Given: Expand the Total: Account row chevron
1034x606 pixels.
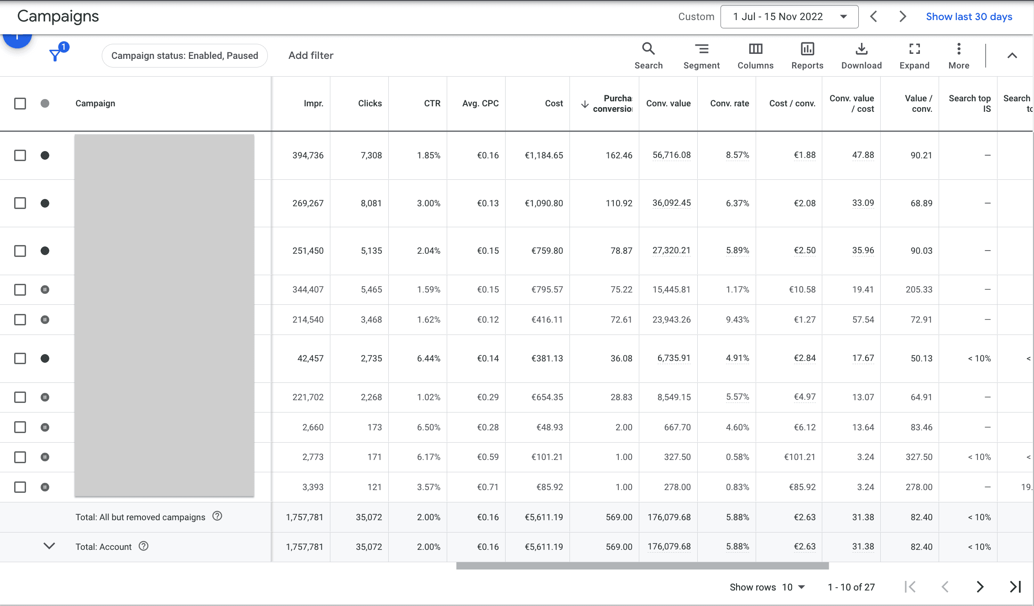Looking at the screenshot, I should coord(49,546).
